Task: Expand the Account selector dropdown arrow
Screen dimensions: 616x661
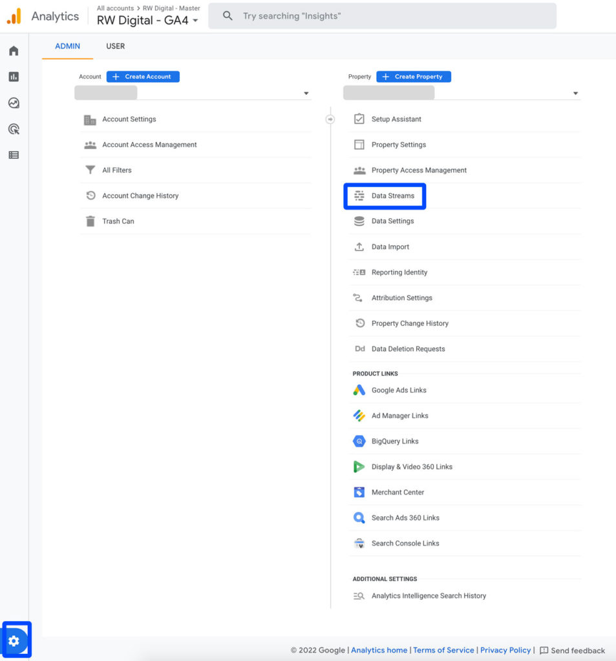Action: coord(306,93)
